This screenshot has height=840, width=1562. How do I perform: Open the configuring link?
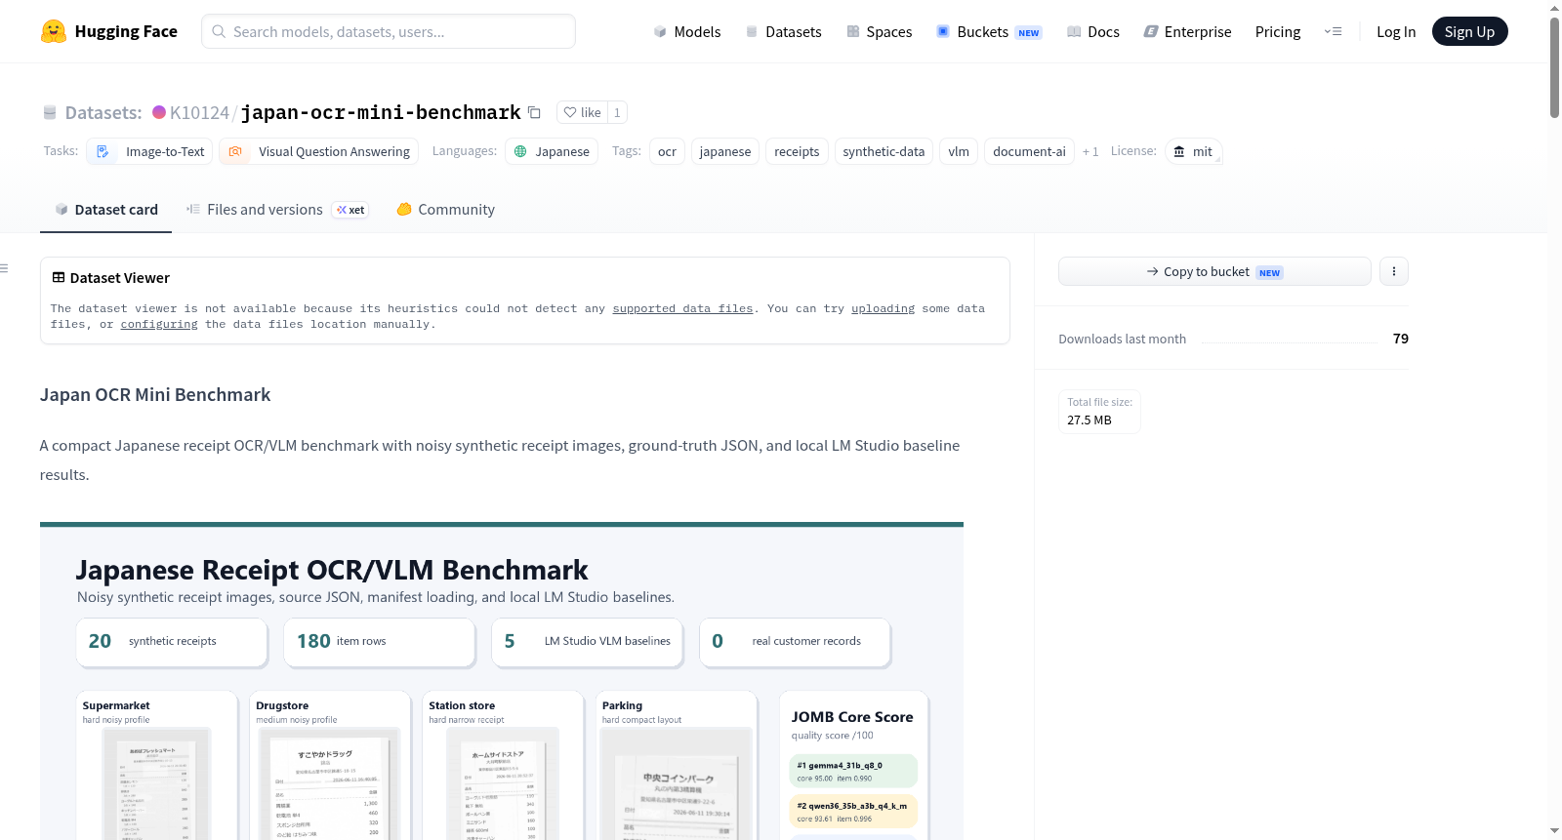pyautogui.click(x=159, y=324)
